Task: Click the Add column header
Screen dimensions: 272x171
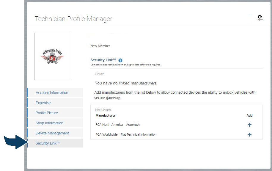Action: point(249,115)
